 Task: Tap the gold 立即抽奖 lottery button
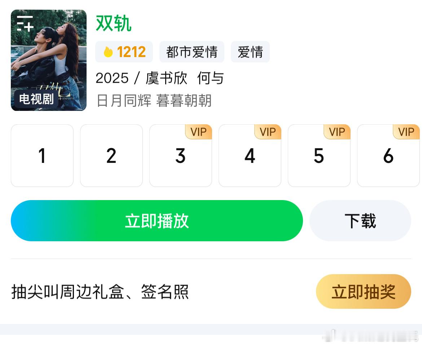pyautogui.click(x=363, y=291)
